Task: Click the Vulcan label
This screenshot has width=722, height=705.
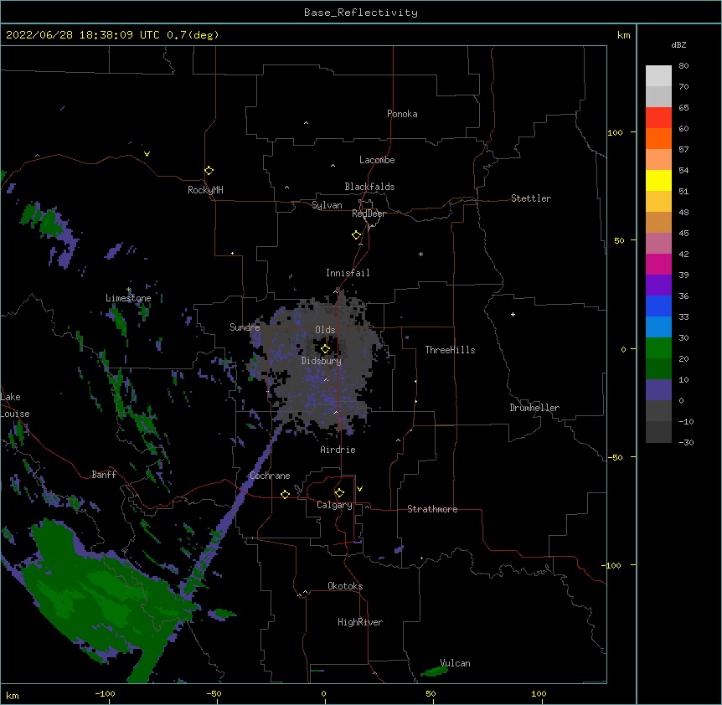Action: pos(456,663)
